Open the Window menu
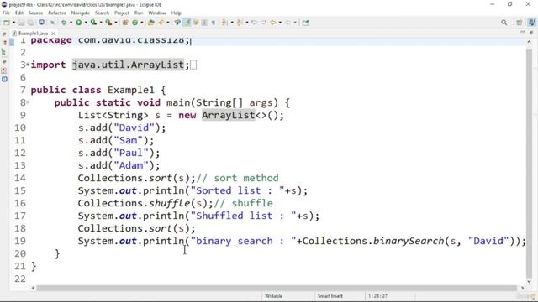Viewport: 538px width, 302px height. click(157, 13)
